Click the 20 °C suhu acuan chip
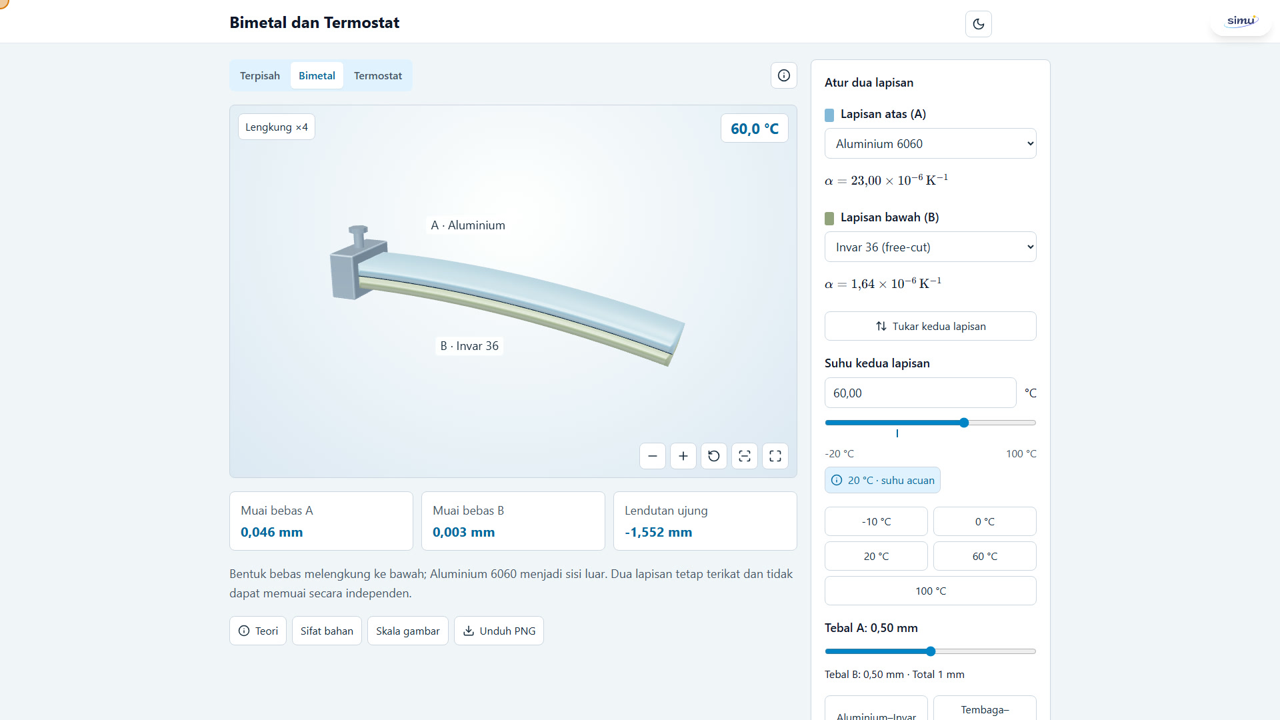Screen dimensions: 1280x720 [883, 480]
